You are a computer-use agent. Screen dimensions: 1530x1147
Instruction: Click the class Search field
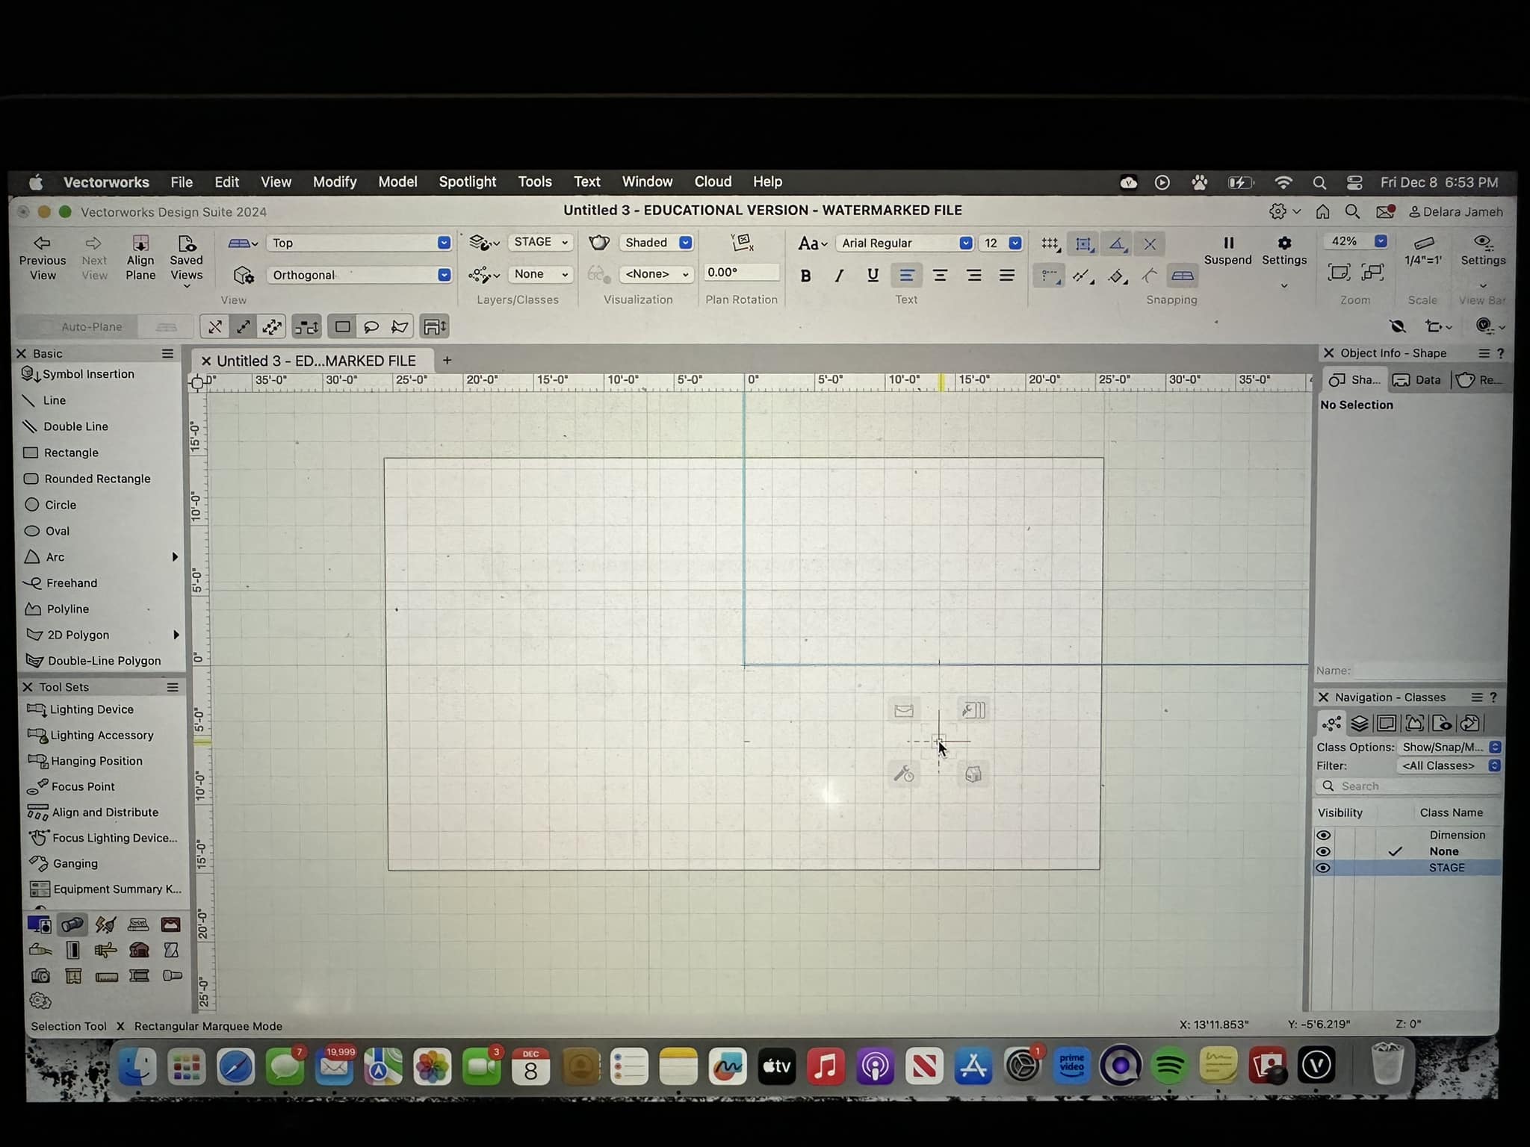(1408, 786)
